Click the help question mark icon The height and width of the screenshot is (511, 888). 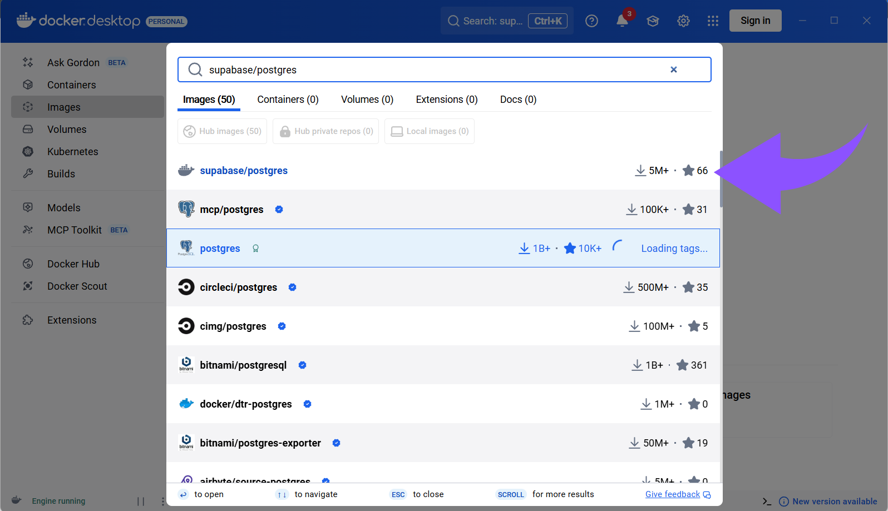click(x=591, y=21)
